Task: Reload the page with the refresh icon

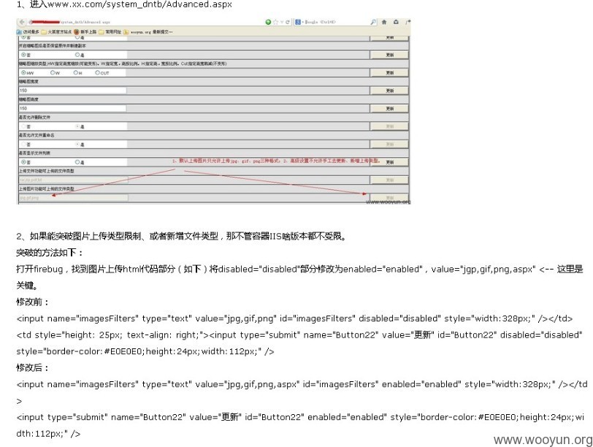Action: [x=288, y=23]
